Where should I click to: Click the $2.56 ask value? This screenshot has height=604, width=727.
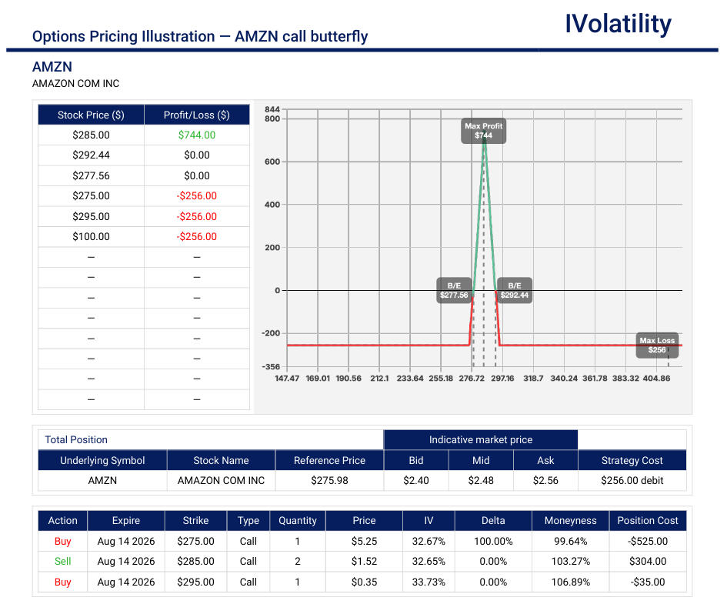click(545, 480)
